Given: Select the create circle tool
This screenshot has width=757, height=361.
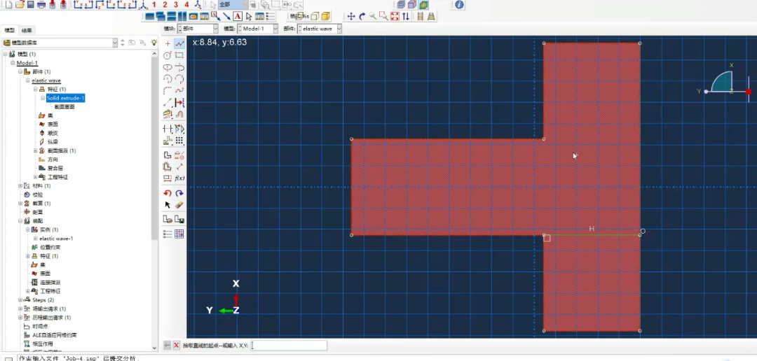Looking at the screenshot, I should 168,55.
